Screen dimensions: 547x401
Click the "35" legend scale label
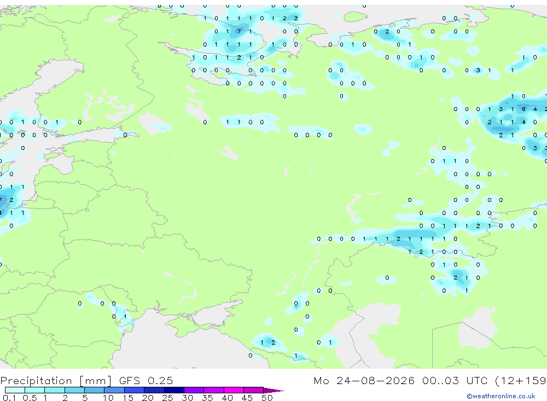pos(207,398)
